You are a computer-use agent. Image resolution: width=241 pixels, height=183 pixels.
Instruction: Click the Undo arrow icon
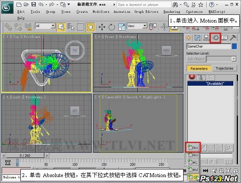[41, 4]
